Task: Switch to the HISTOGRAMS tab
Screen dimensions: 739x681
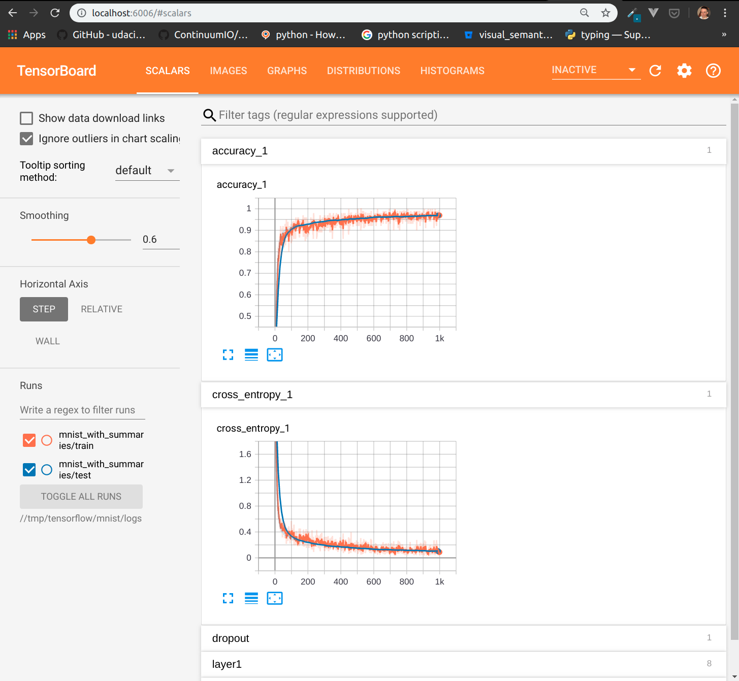Action: pos(452,71)
